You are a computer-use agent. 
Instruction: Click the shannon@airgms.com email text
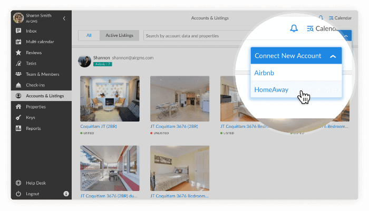(133, 58)
